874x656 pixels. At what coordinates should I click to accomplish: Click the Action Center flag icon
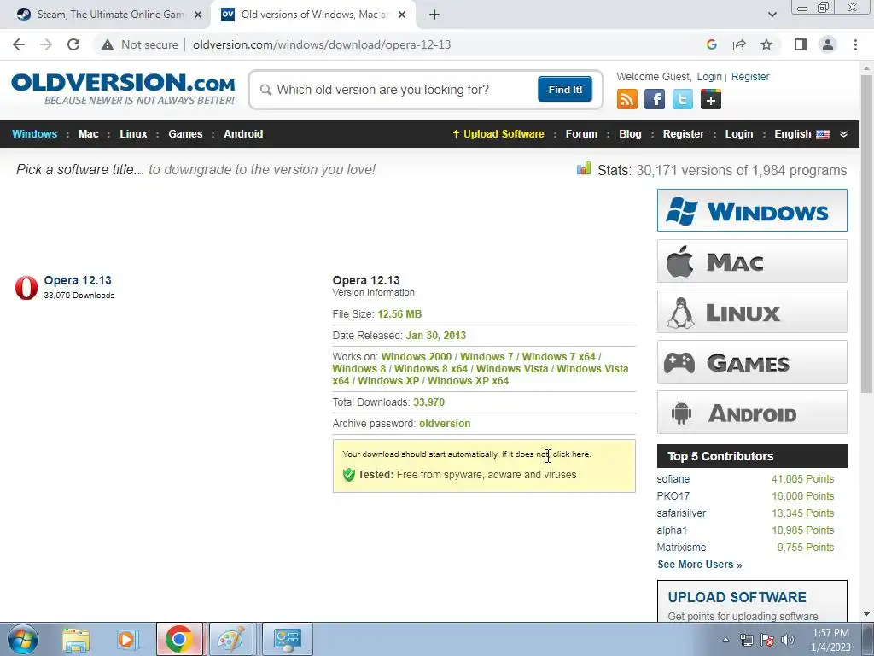(767, 640)
